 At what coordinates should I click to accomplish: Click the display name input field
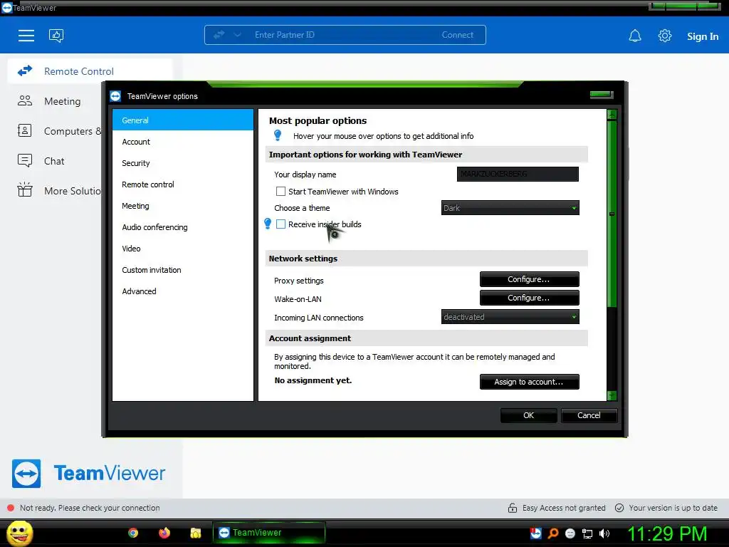518,174
